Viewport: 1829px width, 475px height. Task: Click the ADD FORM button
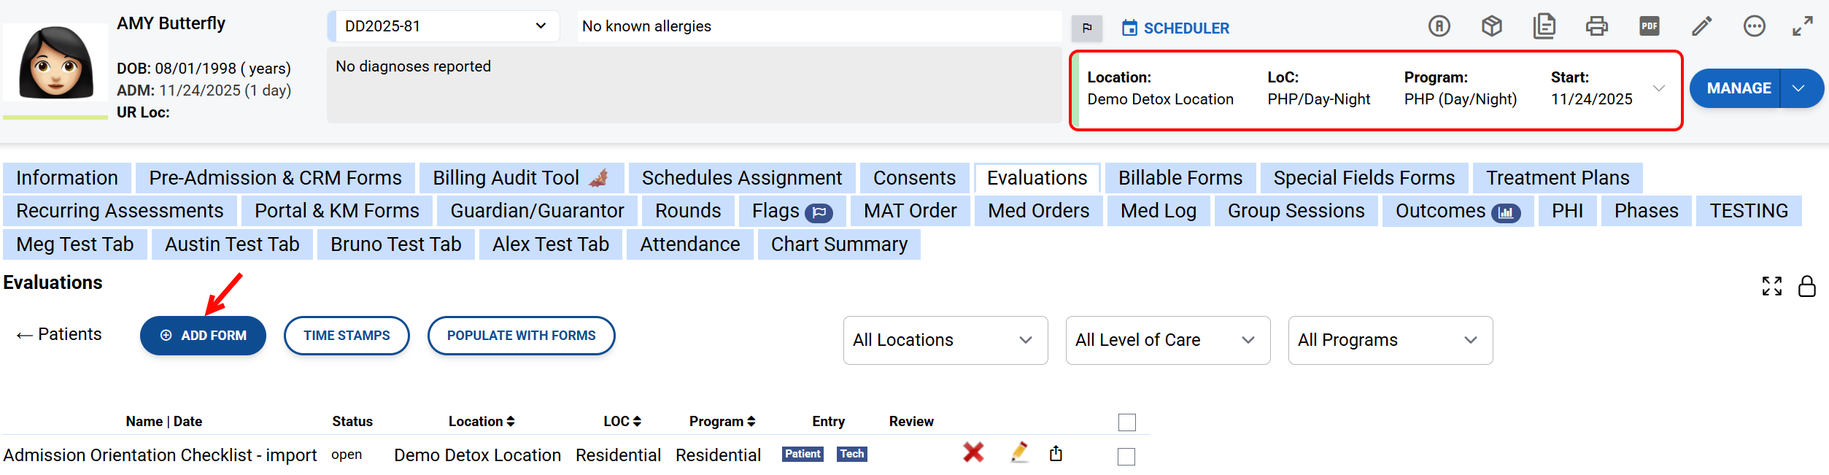(x=203, y=336)
